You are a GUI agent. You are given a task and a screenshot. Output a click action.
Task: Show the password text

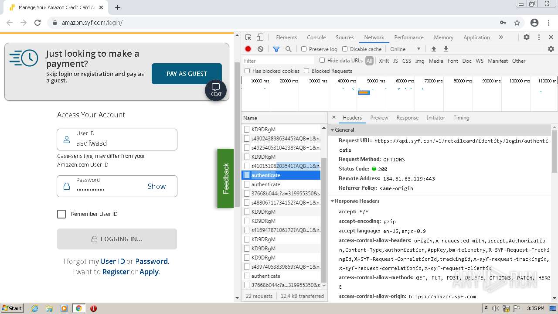click(157, 186)
